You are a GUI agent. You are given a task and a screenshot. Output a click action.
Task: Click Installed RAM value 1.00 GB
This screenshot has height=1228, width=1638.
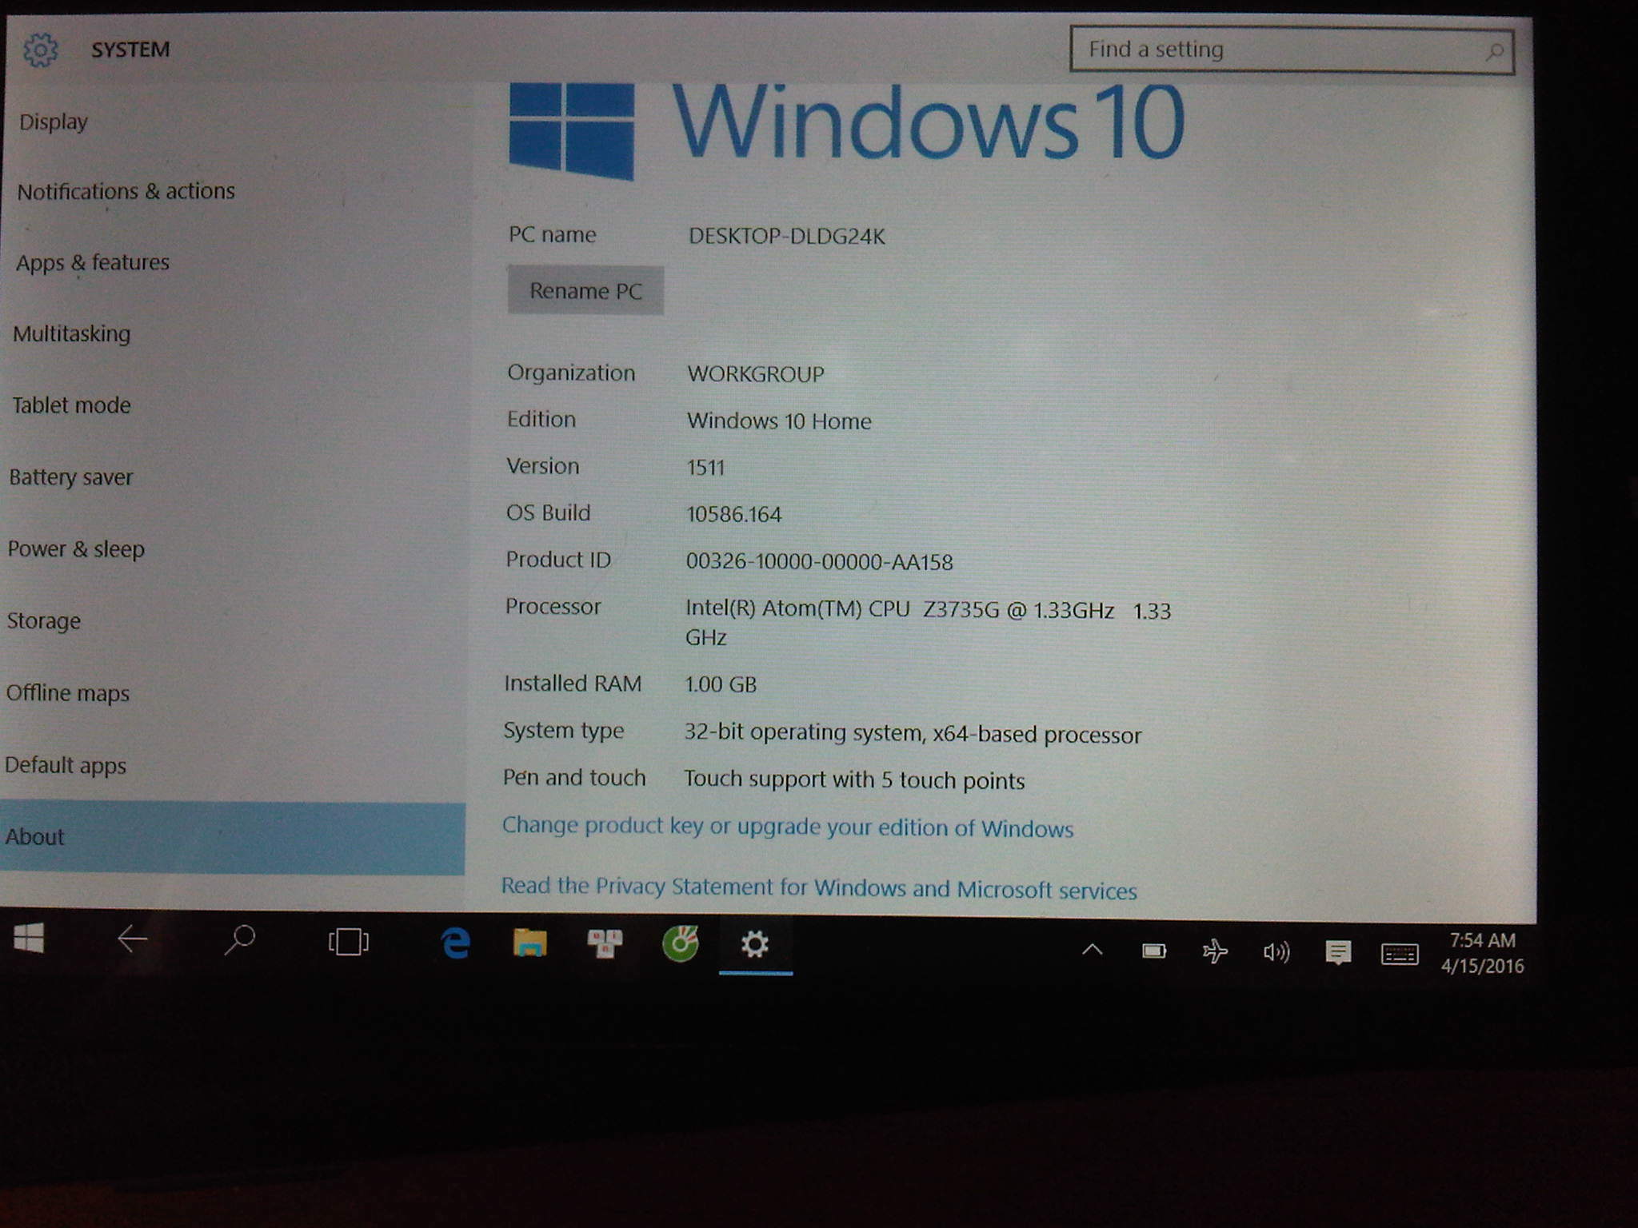coord(721,684)
